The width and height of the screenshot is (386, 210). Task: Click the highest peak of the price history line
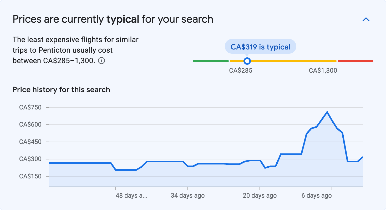(327, 112)
